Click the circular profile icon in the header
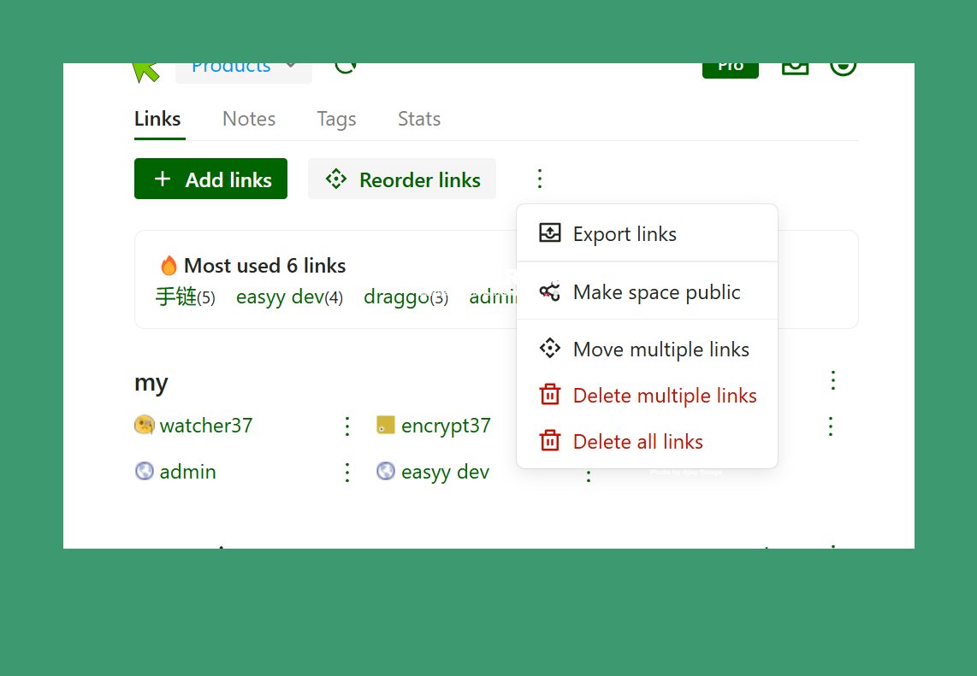The width and height of the screenshot is (977, 676). coord(843,69)
